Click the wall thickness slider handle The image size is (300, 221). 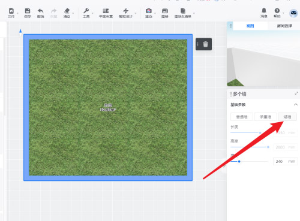pos(239,161)
